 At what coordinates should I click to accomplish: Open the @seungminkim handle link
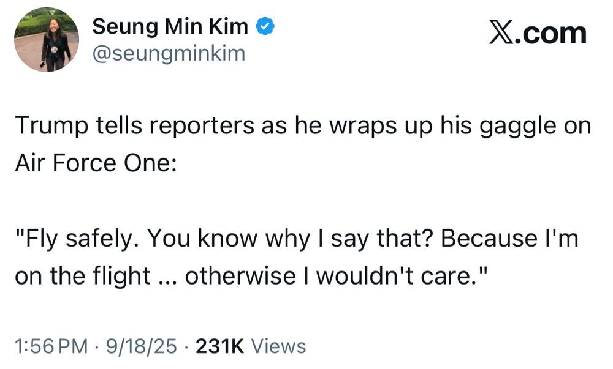[168, 54]
